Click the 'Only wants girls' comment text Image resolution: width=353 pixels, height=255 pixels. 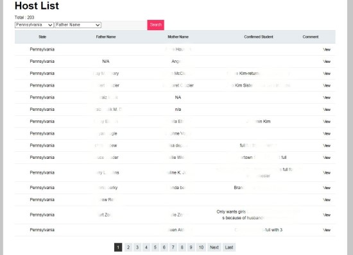231,211
